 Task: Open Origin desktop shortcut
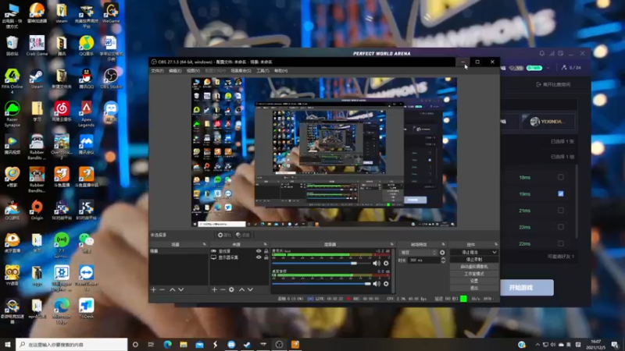(37, 210)
